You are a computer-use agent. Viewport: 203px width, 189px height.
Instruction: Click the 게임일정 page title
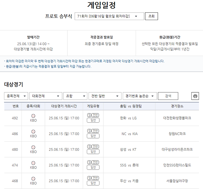[x=101, y=5]
